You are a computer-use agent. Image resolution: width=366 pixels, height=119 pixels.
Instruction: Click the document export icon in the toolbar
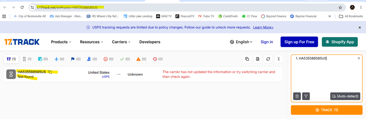click(258, 59)
